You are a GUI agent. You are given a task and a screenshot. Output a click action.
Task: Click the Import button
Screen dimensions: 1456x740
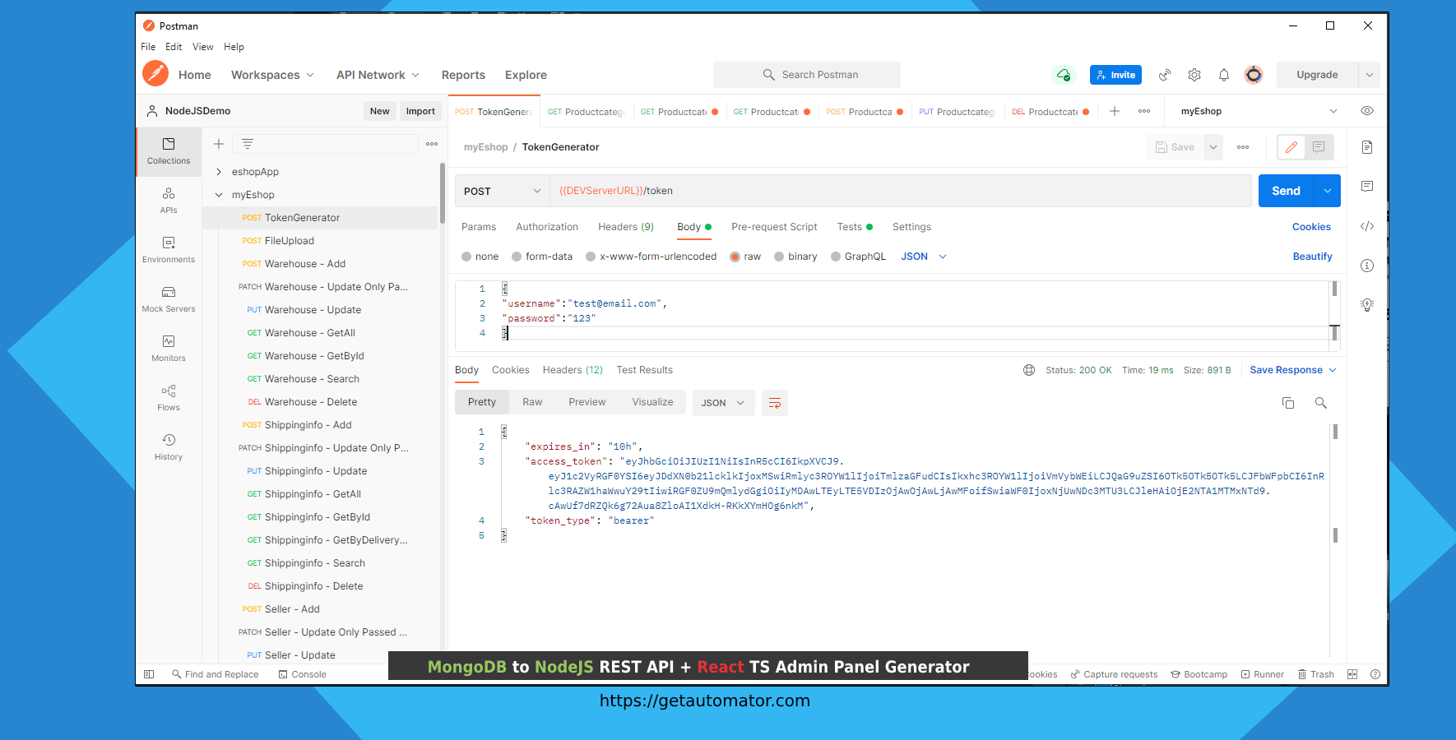pyautogui.click(x=420, y=111)
